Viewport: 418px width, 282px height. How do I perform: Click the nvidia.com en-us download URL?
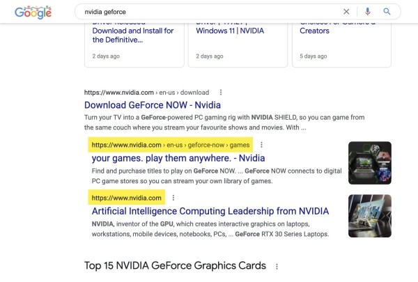146,92
